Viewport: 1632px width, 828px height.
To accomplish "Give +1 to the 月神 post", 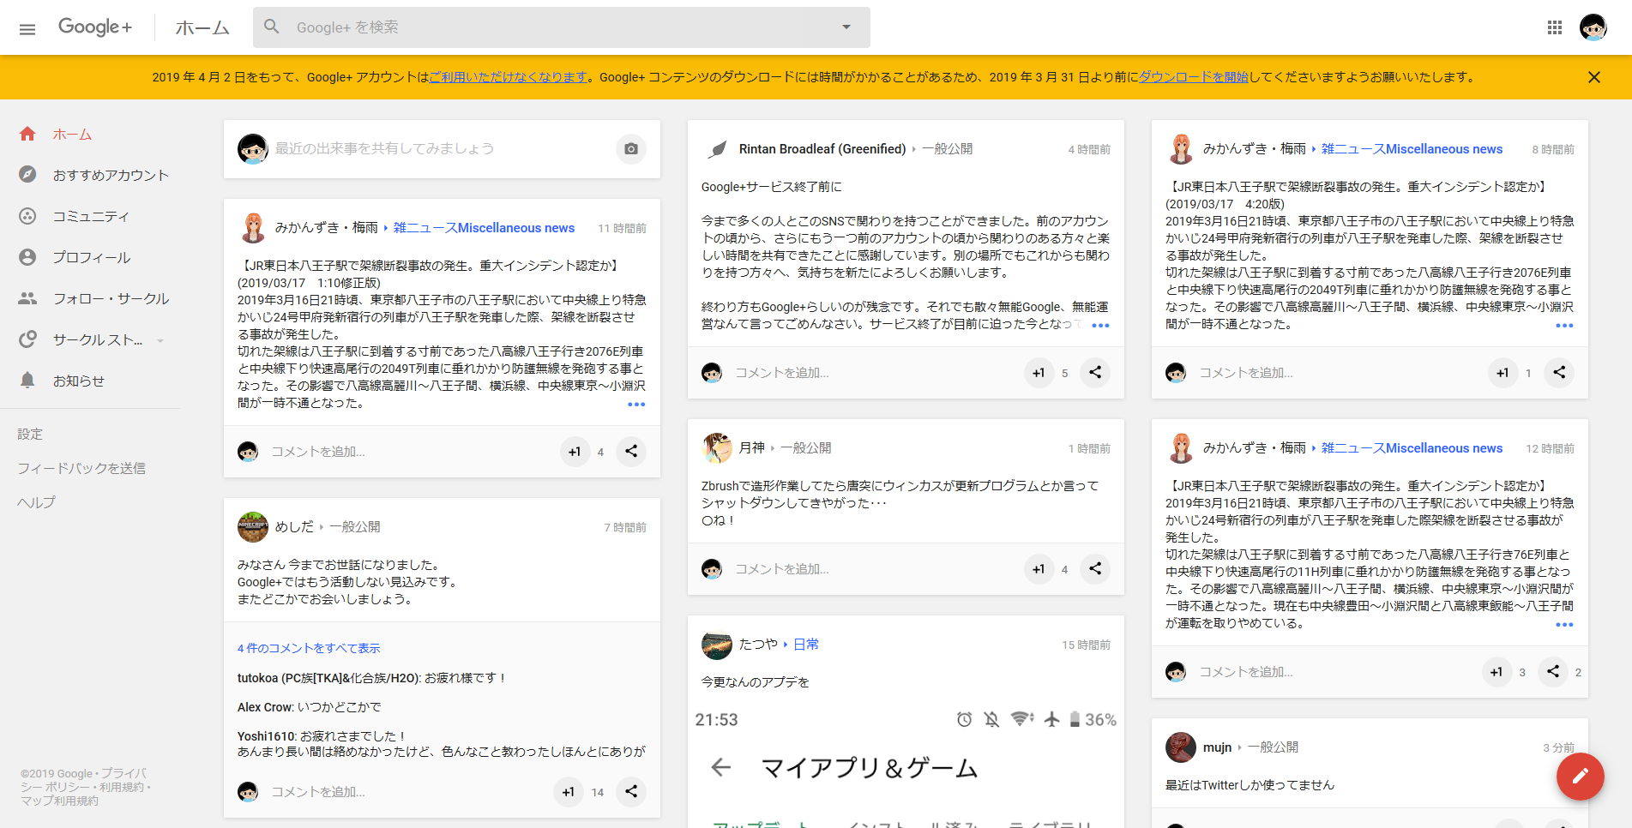I will click(1039, 569).
